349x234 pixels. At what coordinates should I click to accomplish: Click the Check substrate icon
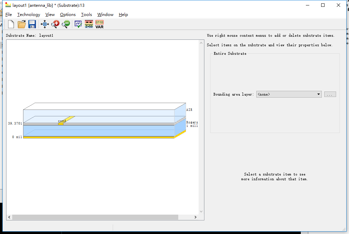pos(78,24)
